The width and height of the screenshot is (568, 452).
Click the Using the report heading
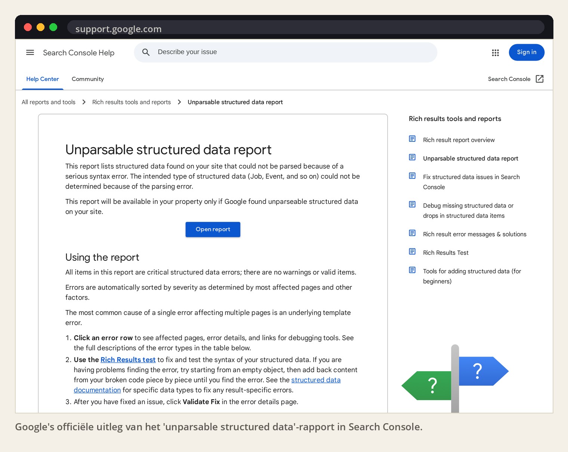tap(102, 257)
